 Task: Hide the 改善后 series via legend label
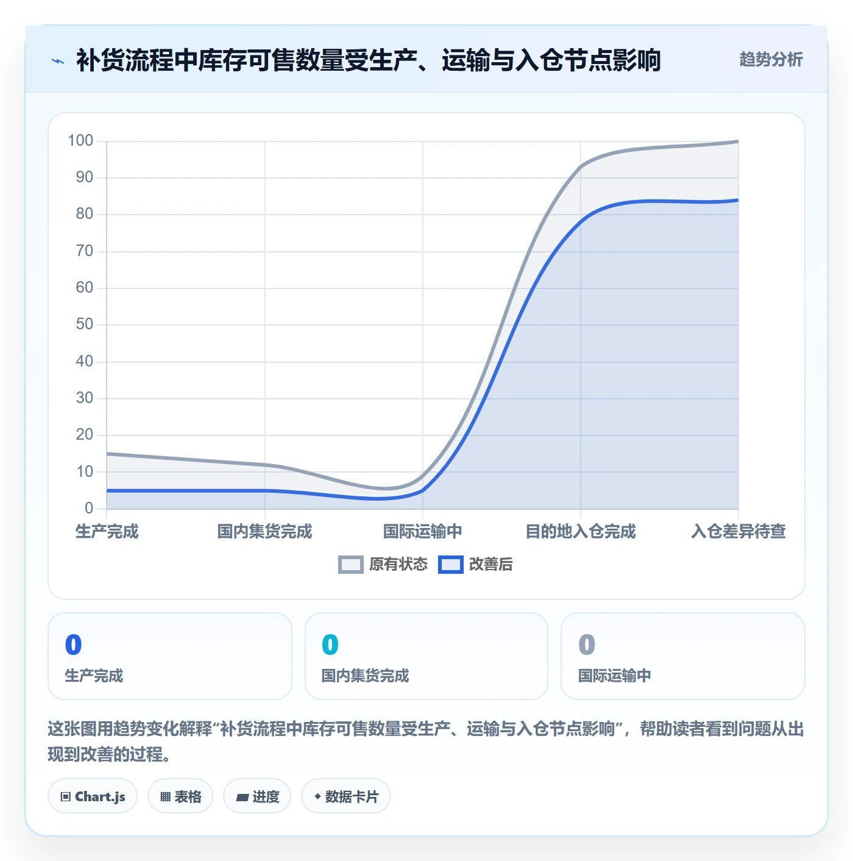(x=491, y=565)
